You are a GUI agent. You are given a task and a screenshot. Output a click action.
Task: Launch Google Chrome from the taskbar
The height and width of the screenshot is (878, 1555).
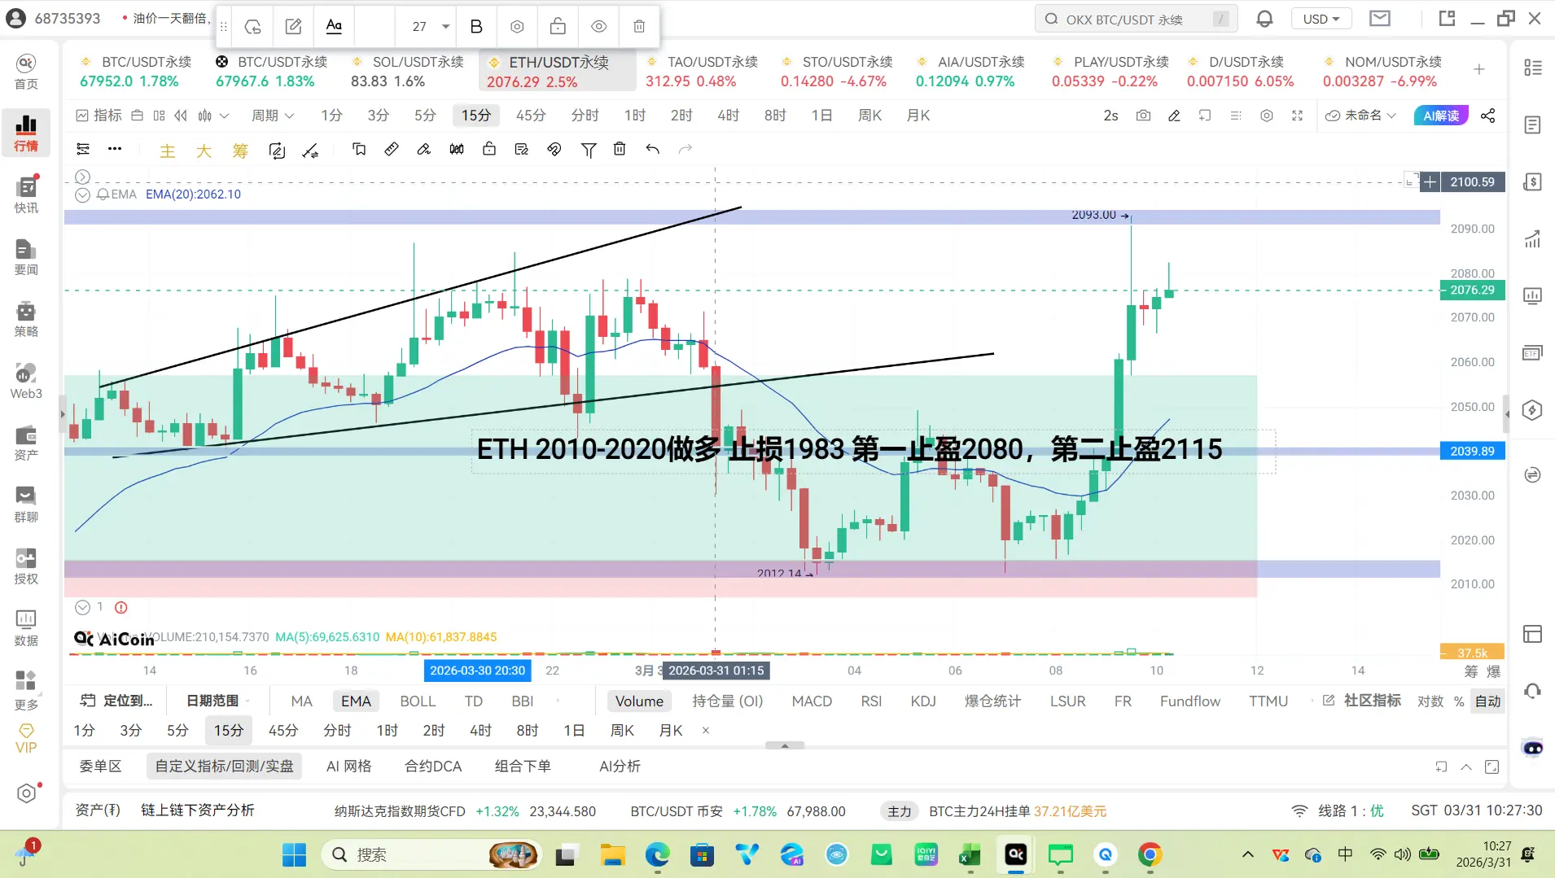[x=1150, y=854]
